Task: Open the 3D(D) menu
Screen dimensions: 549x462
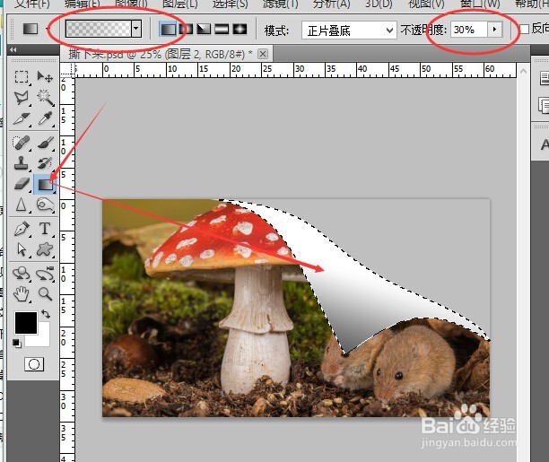Action: click(x=379, y=4)
